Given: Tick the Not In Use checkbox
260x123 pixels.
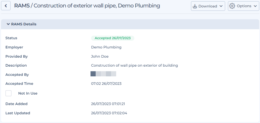Looking at the screenshot, I should (x=8, y=93).
